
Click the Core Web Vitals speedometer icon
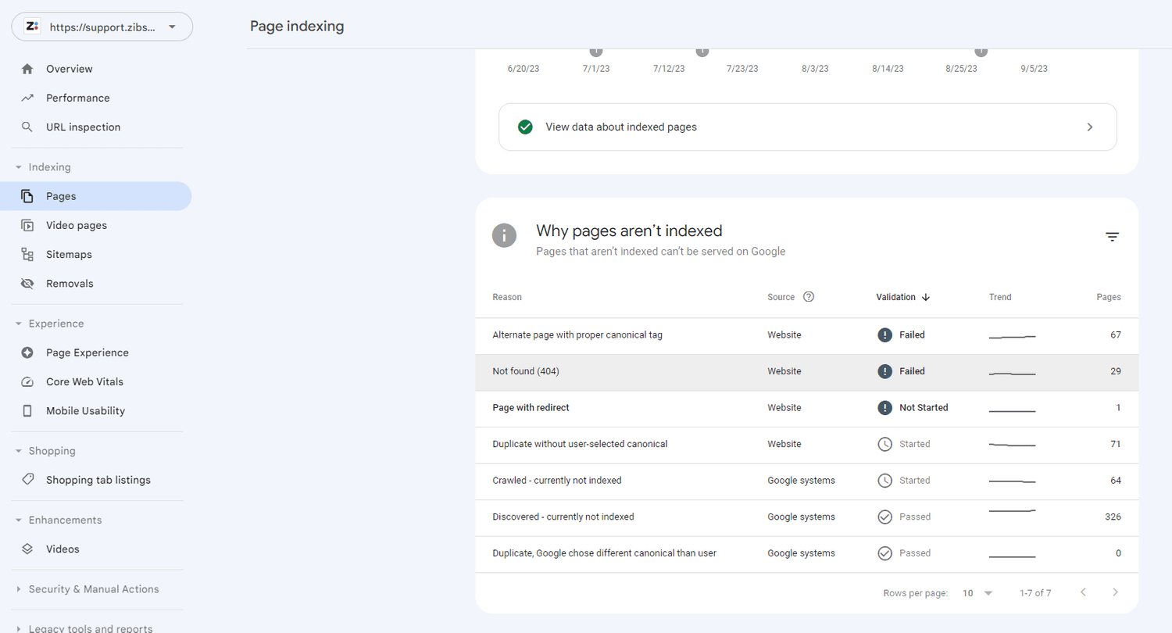click(x=27, y=381)
